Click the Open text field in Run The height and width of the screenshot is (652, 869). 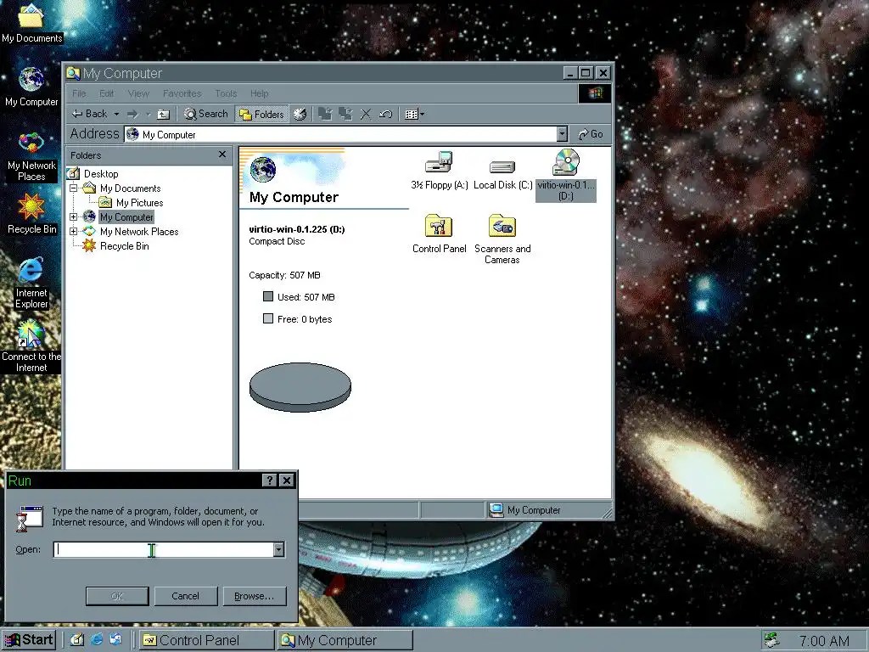point(164,549)
